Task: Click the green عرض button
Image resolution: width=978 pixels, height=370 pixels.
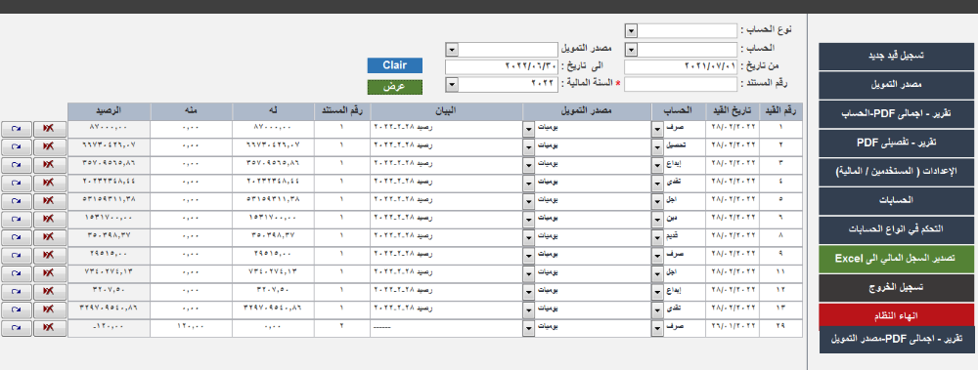Action: [x=395, y=87]
